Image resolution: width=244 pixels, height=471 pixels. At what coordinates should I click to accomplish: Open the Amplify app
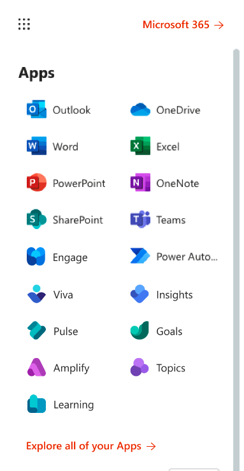coord(59,368)
